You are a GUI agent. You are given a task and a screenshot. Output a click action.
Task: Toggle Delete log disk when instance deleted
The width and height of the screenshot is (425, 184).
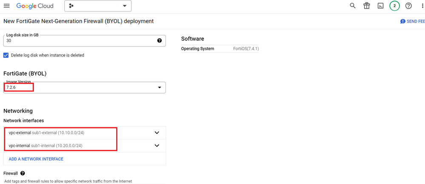[x=6, y=55]
